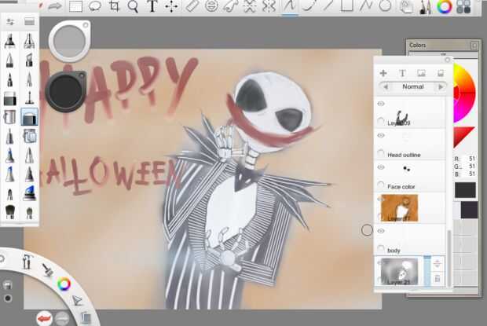The width and height of the screenshot is (487, 326).
Task: Switch to next blend mode arrow
Action: tap(441, 87)
